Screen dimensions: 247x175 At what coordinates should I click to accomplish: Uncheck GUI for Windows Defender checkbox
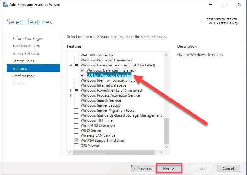pos(82,75)
